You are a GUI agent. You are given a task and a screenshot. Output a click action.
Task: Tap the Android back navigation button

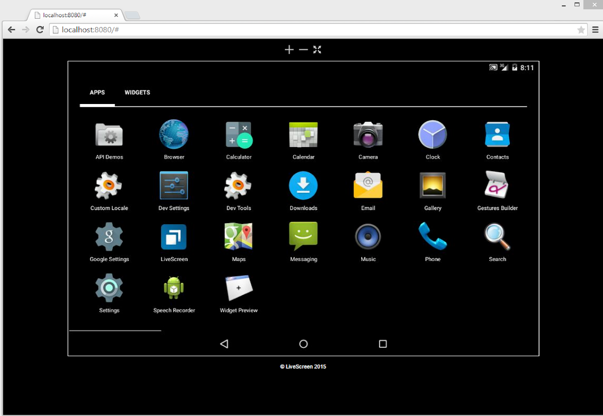[224, 344]
